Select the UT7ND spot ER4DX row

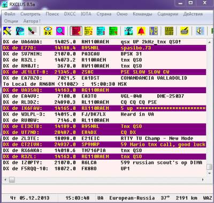(x=104, y=132)
